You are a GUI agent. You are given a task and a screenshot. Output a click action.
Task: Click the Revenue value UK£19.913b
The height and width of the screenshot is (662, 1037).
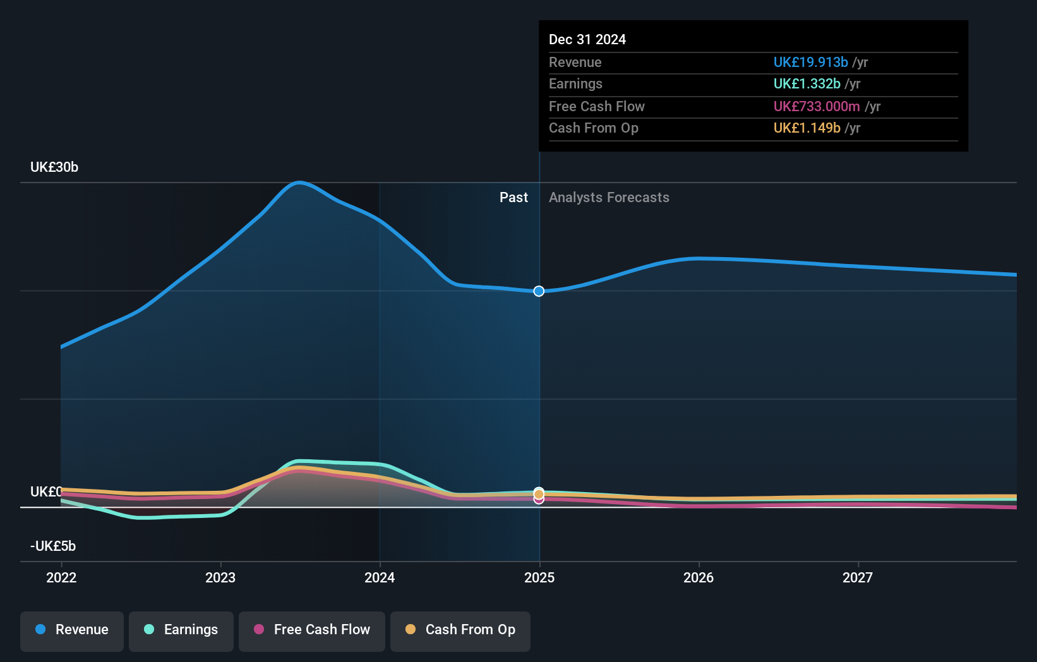pos(811,63)
